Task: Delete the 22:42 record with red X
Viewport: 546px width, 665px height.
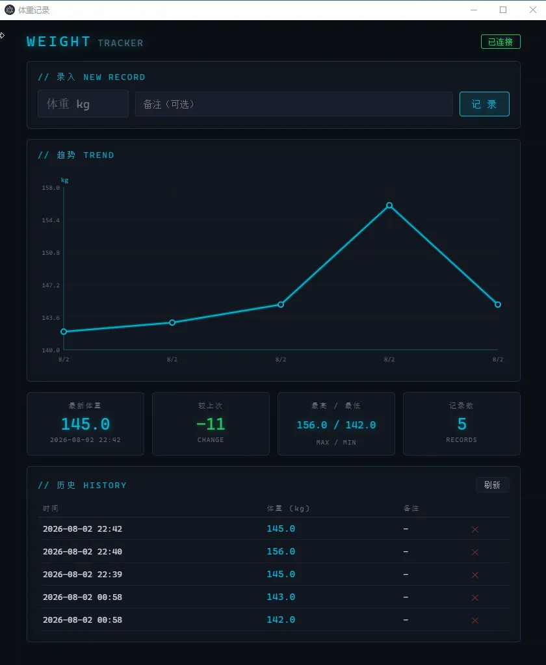Action: pyautogui.click(x=474, y=529)
